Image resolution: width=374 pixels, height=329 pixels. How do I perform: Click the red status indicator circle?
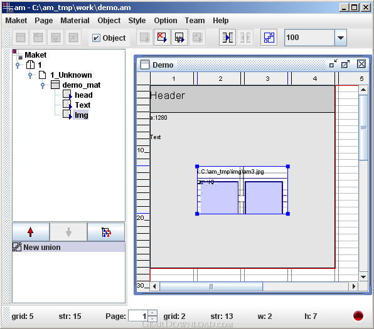(x=358, y=316)
